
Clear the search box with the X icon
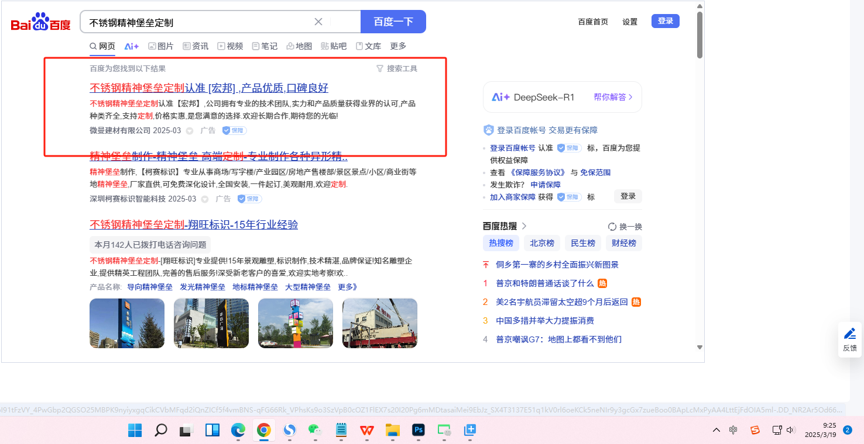click(x=318, y=22)
